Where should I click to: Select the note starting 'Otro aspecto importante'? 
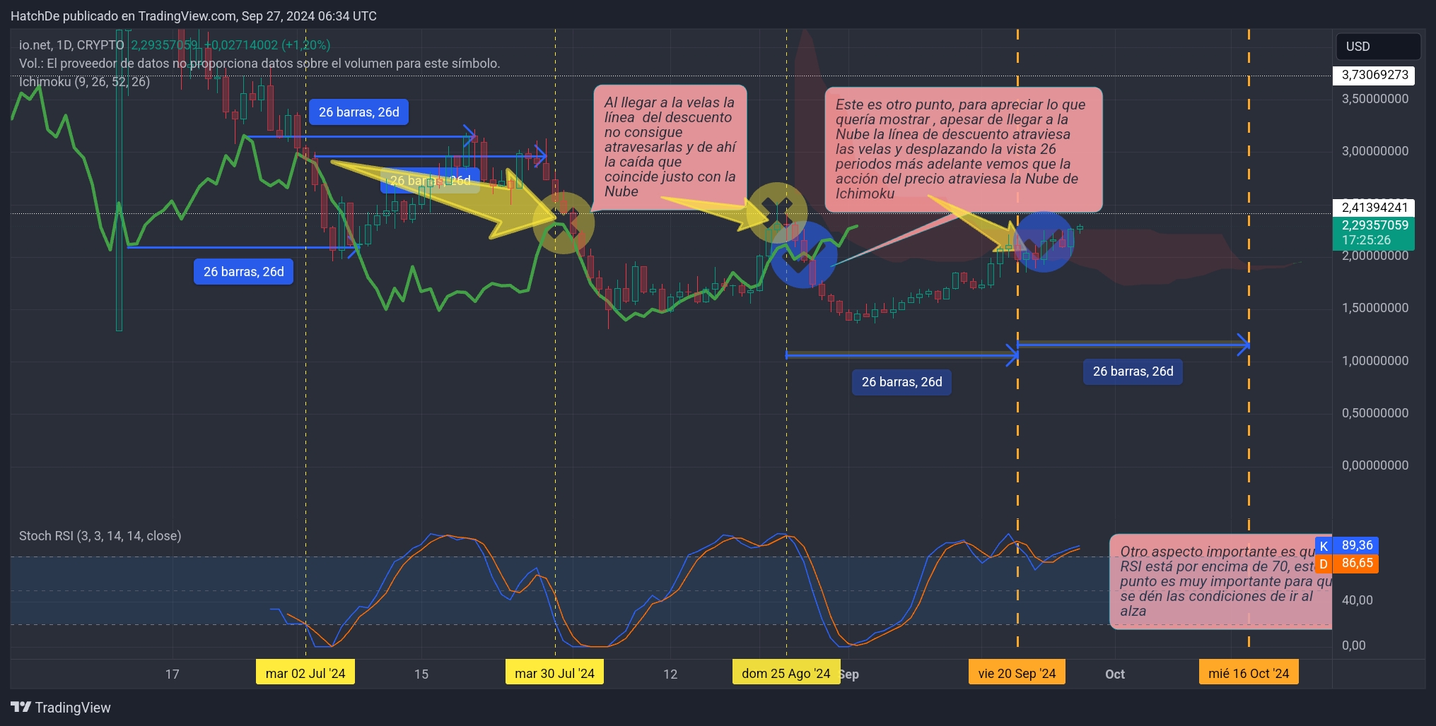click(x=1220, y=581)
